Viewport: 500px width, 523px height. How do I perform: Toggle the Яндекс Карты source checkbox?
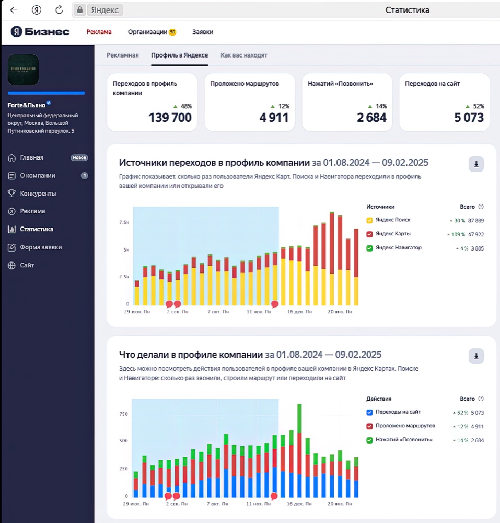tap(369, 234)
